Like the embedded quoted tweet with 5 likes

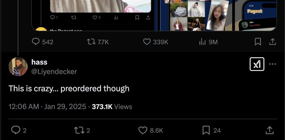pyautogui.click(x=97, y=17)
